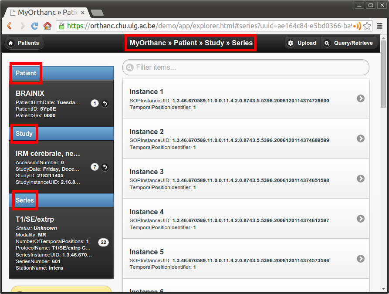This screenshot has height=294, width=389.
Task: Select the IRM cérébrale study entry
Action: (61, 167)
